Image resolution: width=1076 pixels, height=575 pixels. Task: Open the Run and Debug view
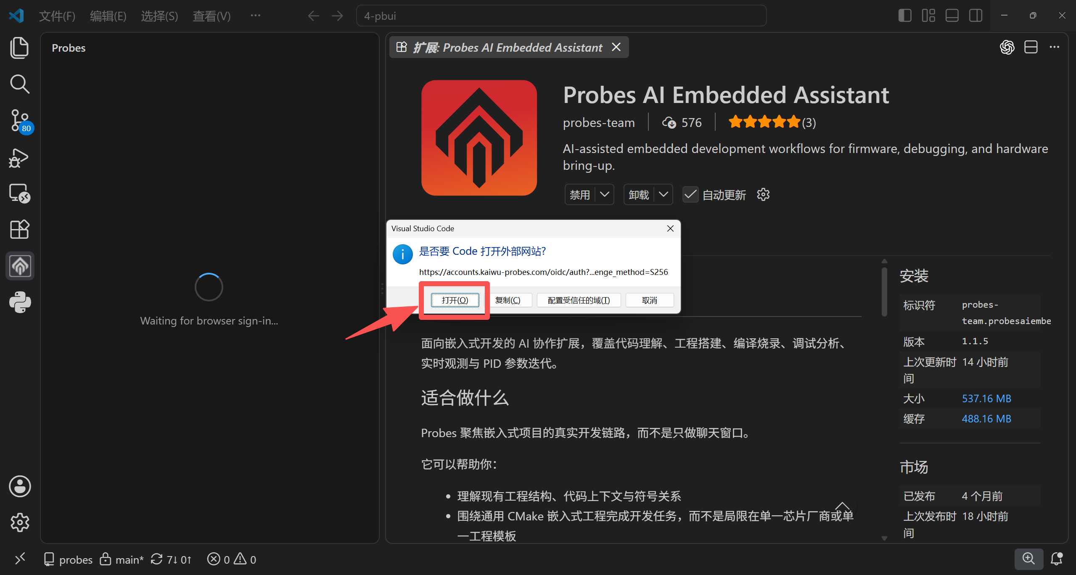[19, 158]
